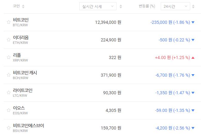
Task: Add Bitcoin Cash to favorites star
Action: [9, 75]
